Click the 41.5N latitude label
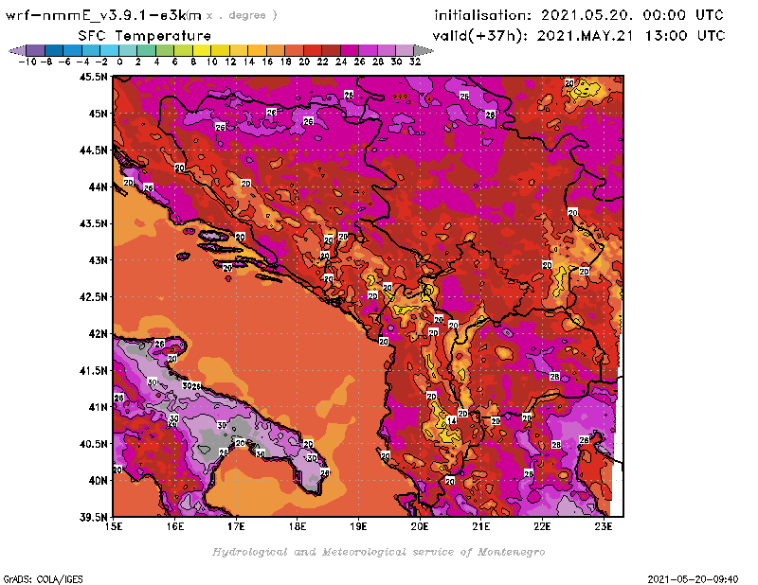This screenshot has width=758, height=585. coord(93,370)
